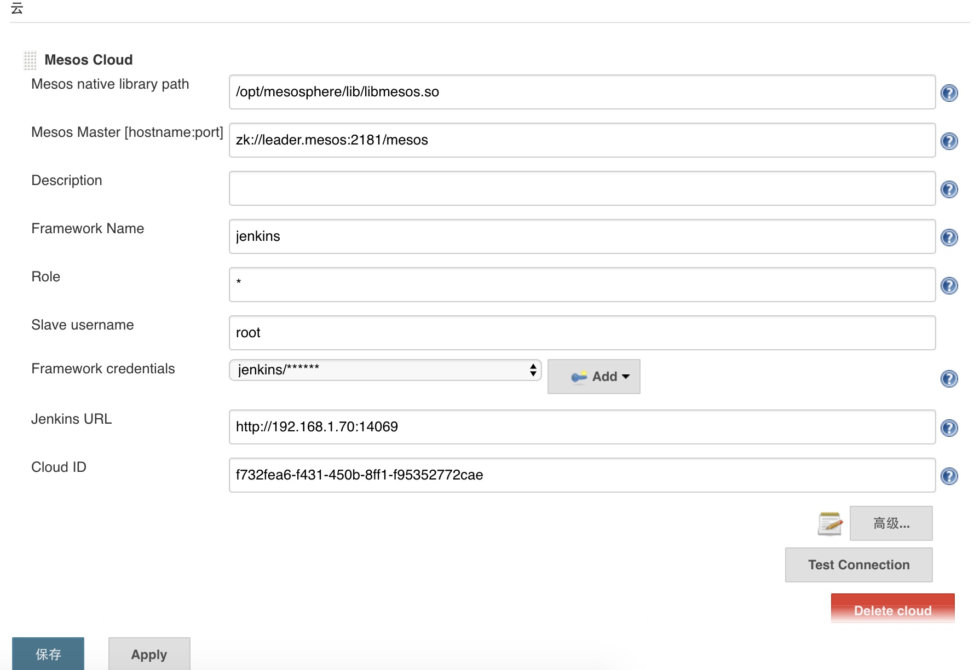
Task: Click the Apply button
Action: tap(149, 654)
